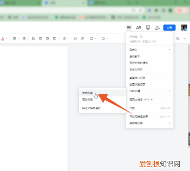Click the search magnifier icon
Image resolution: width=190 pixels, height=171 pixels.
[177, 38]
